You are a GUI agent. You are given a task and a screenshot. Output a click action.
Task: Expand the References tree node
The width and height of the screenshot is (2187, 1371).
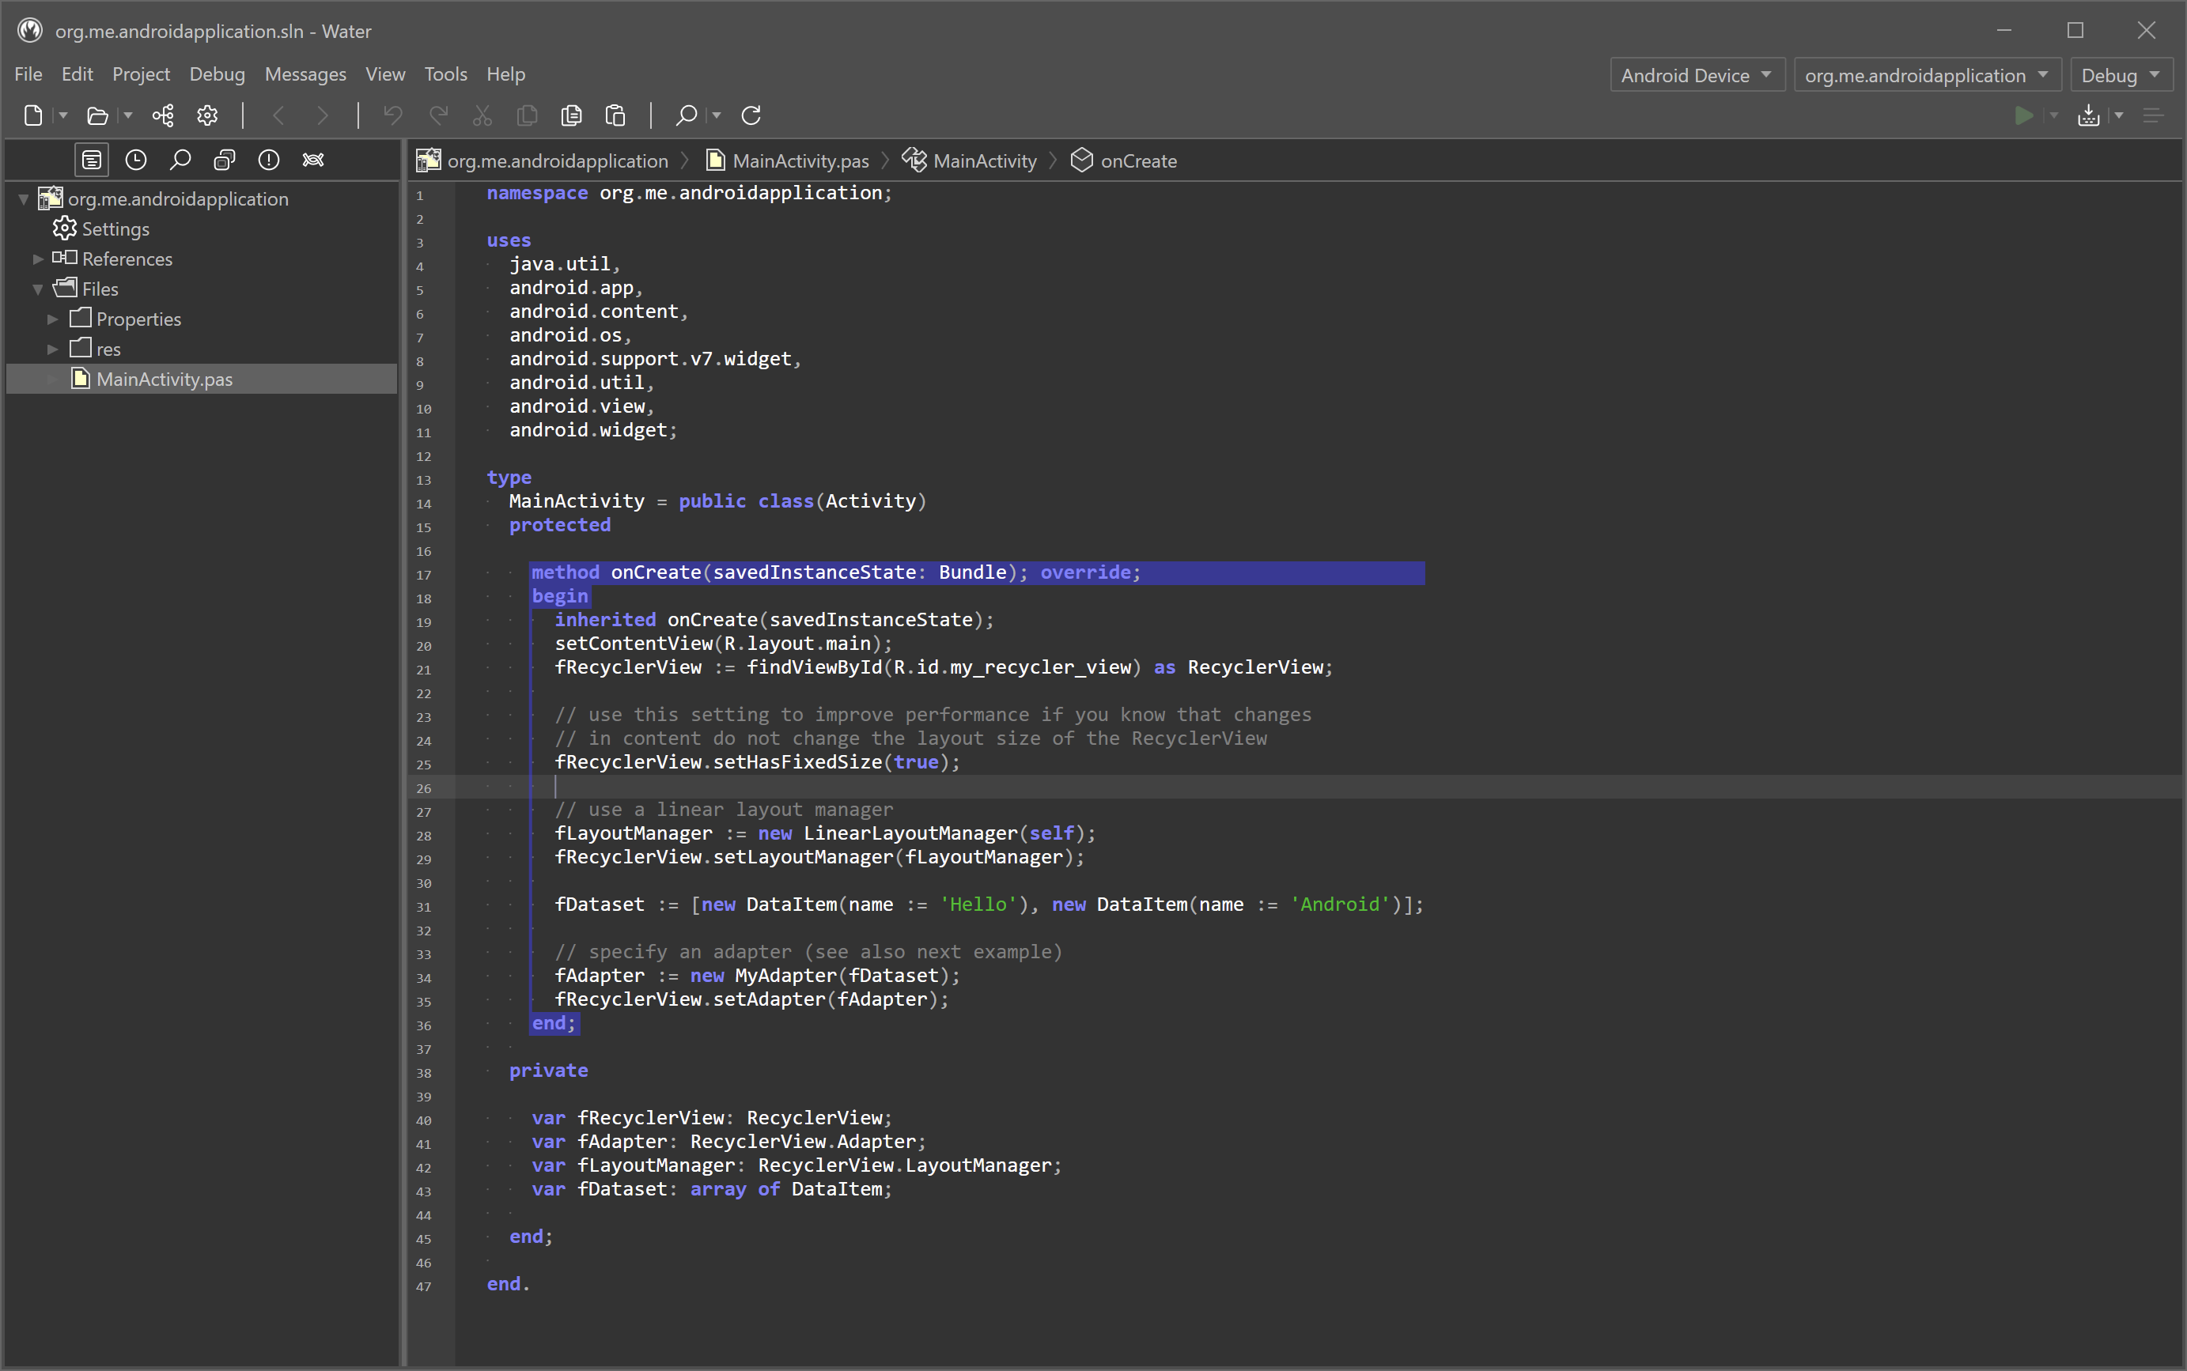(38, 259)
